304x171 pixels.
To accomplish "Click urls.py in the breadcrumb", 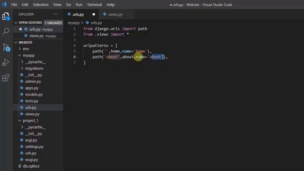I will point(96,23).
